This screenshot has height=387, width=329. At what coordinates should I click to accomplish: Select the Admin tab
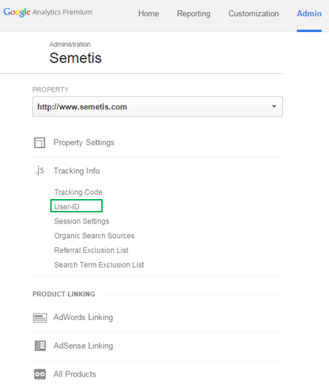(x=309, y=13)
